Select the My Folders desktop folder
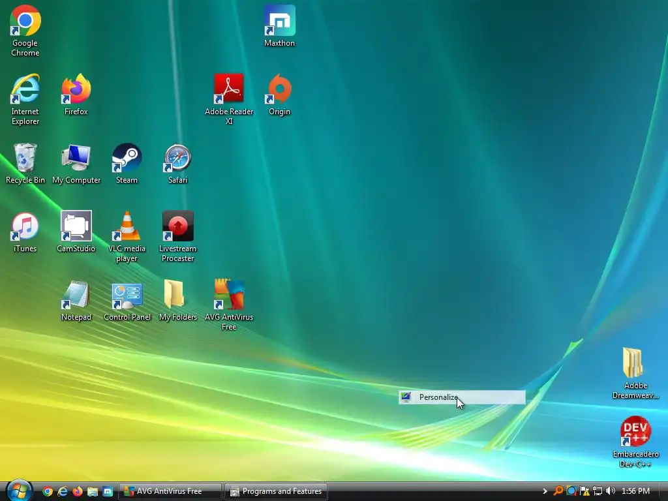 pyautogui.click(x=177, y=301)
